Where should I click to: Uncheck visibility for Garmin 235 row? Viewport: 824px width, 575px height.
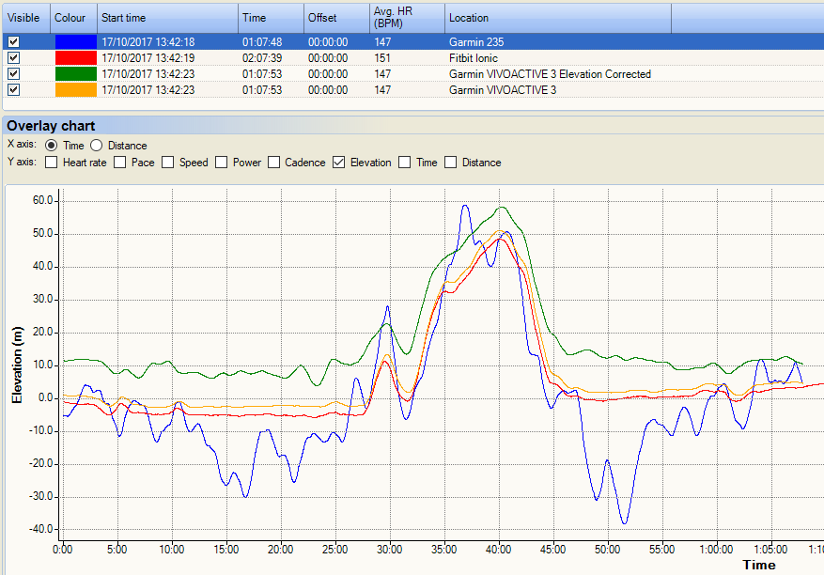click(x=11, y=42)
